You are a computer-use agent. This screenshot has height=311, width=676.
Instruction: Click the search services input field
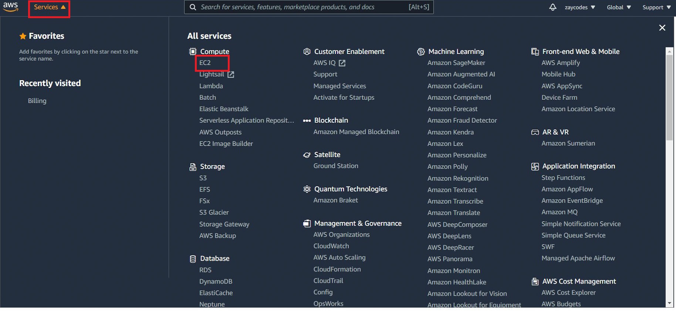pos(303,7)
